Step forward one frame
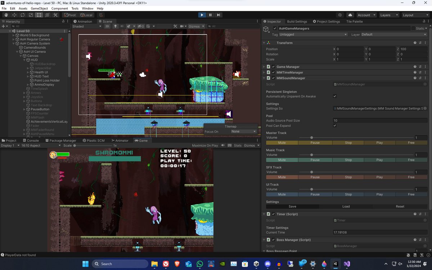Image resolution: width=432 pixels, height=270 pixels. click(219, 15)
